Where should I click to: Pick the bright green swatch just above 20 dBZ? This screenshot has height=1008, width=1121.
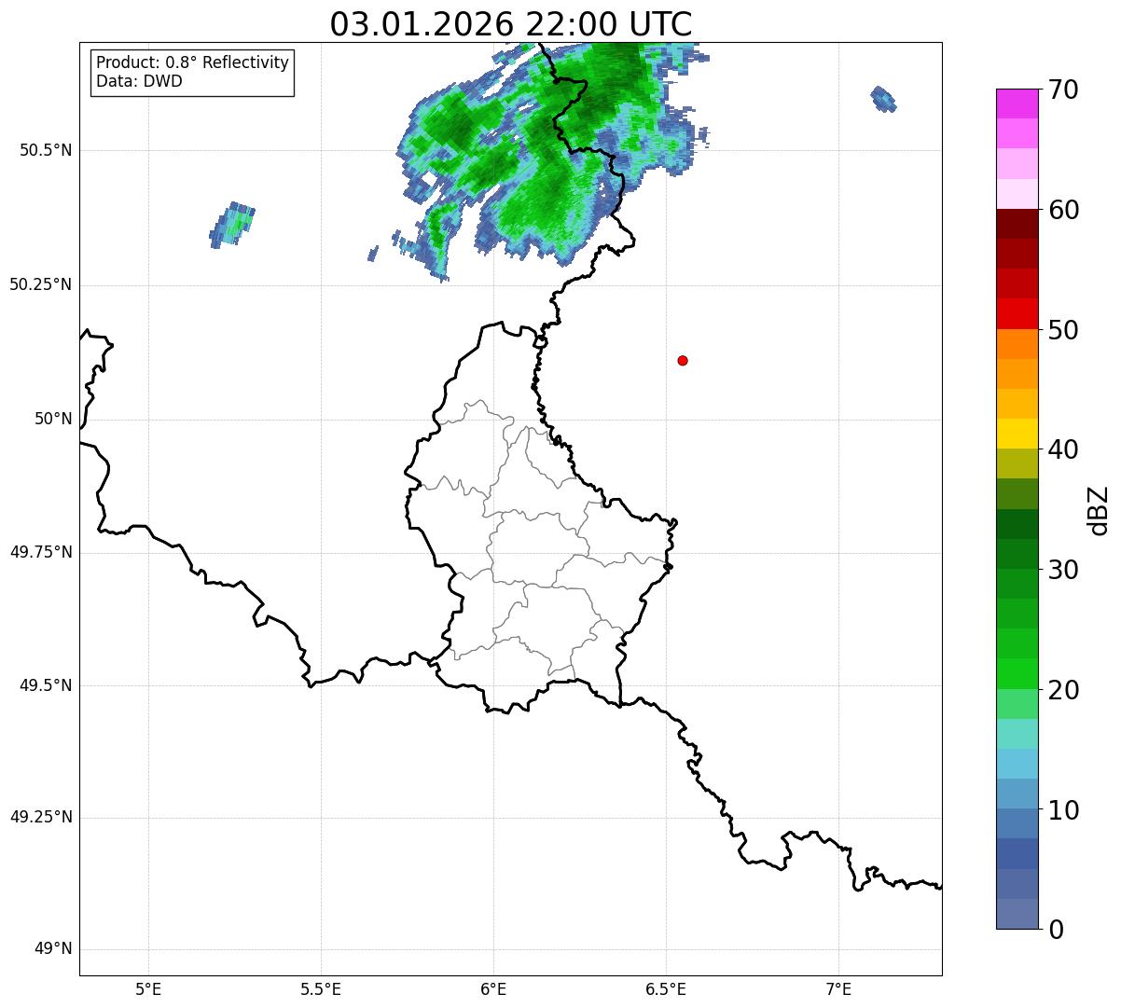point(1017,673)
